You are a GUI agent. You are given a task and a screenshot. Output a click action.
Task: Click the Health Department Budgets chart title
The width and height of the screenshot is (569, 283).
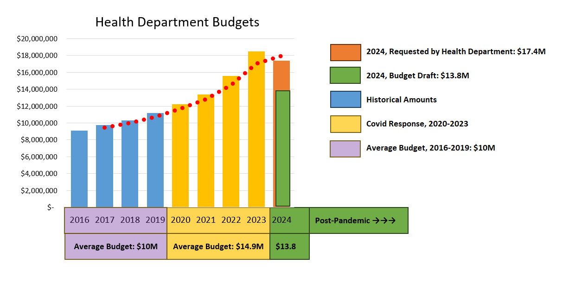[177, 22]
